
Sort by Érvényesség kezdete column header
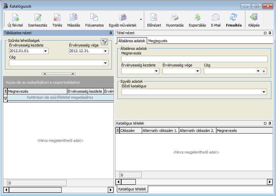[x=85, y=91]
